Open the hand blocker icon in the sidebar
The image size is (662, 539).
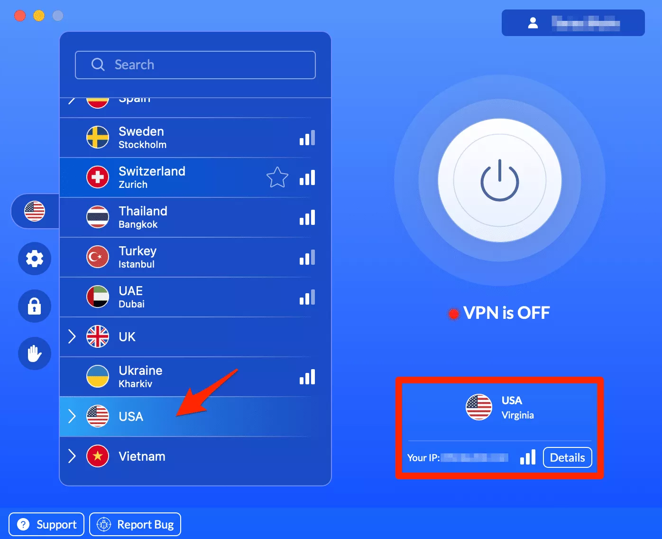35,353
